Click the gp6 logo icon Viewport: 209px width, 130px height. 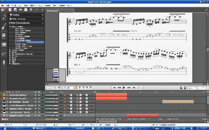coord(3,9)
